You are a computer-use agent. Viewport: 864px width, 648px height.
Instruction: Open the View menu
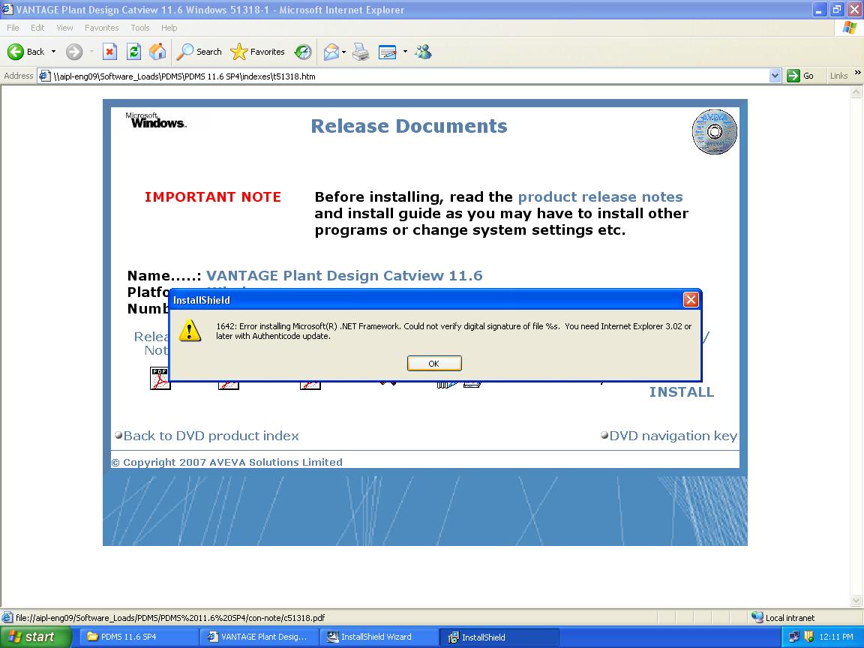pos(64,28)
